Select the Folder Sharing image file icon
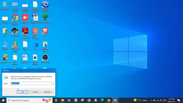 coord(35,60)
